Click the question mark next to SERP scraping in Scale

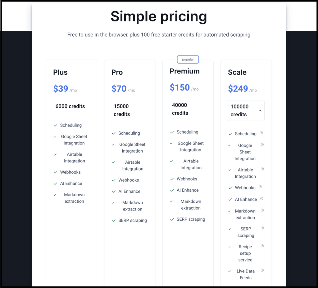pyautogui.click(x=262, y=228)
